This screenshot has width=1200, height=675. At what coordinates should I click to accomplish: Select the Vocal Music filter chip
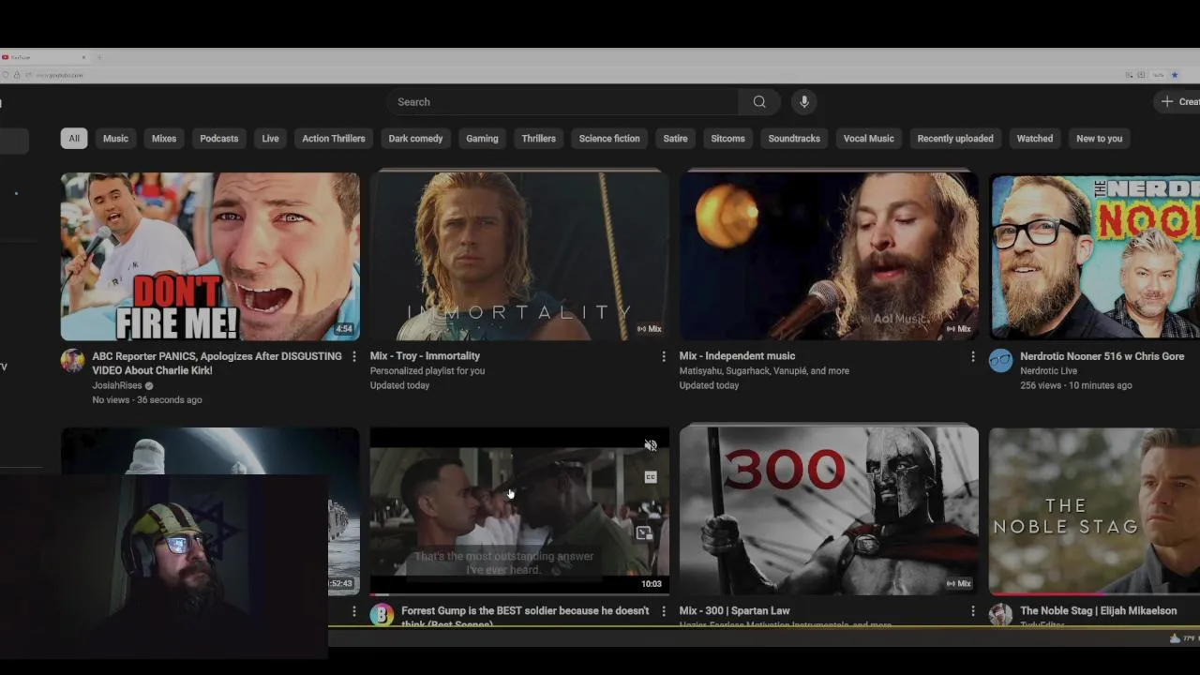868,139
